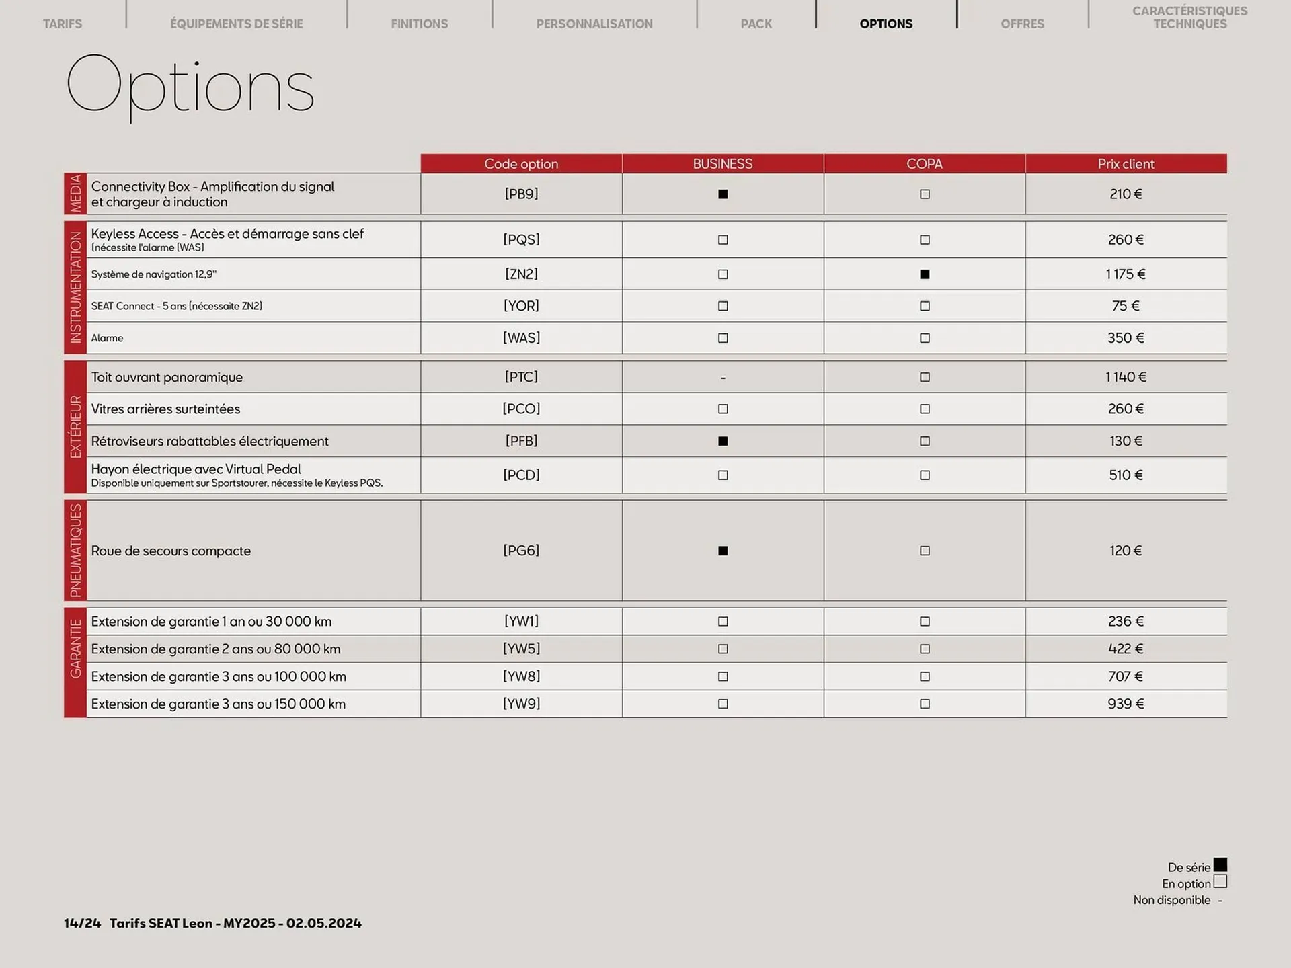Click COPA empty box for Connectivity Box
Screen dimensions: 1291x968
[925, 194]
